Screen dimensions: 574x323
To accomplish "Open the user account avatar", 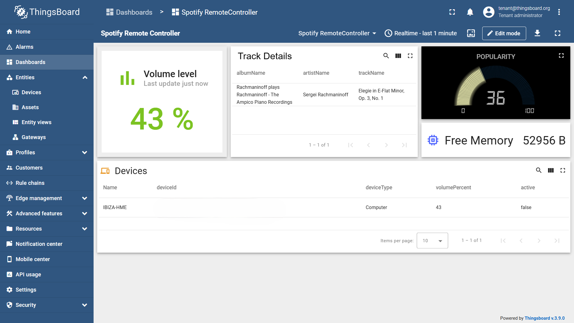I will 488,12.
